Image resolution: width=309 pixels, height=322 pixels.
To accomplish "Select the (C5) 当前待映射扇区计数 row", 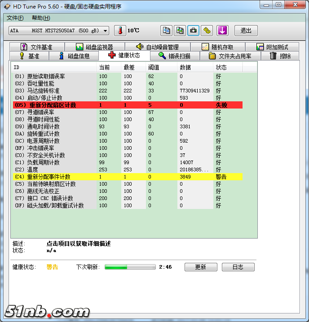I will tap(128, 184).
